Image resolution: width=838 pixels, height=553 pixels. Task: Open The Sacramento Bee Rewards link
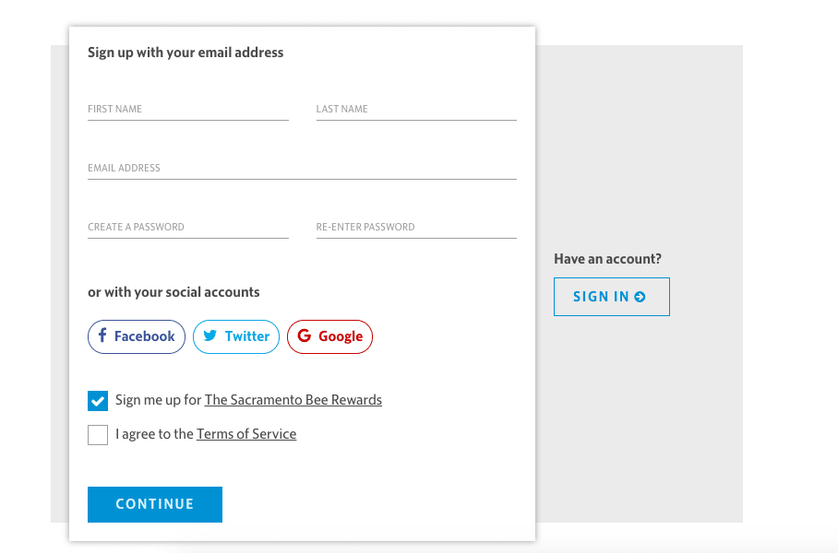coord(293,400)
